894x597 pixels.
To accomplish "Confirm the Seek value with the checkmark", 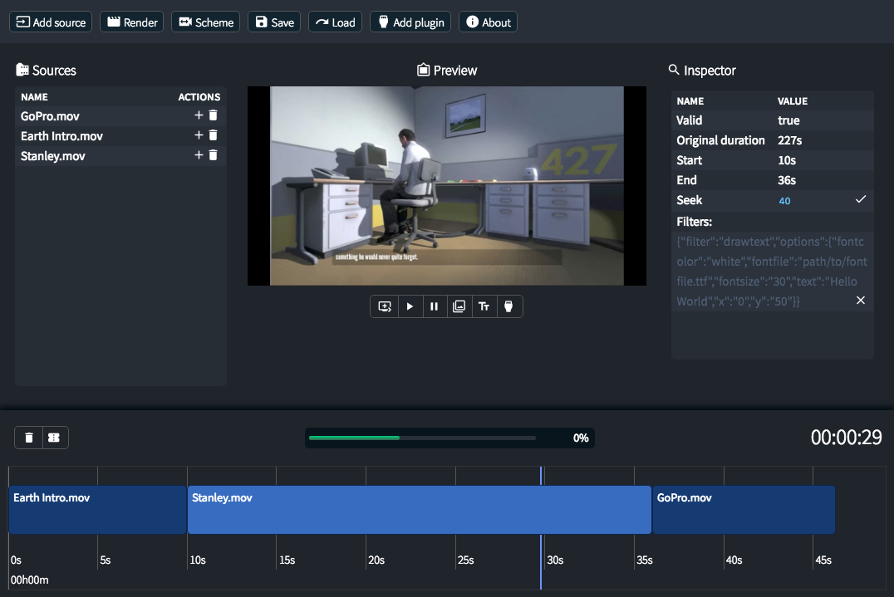I will pos(861,199).
